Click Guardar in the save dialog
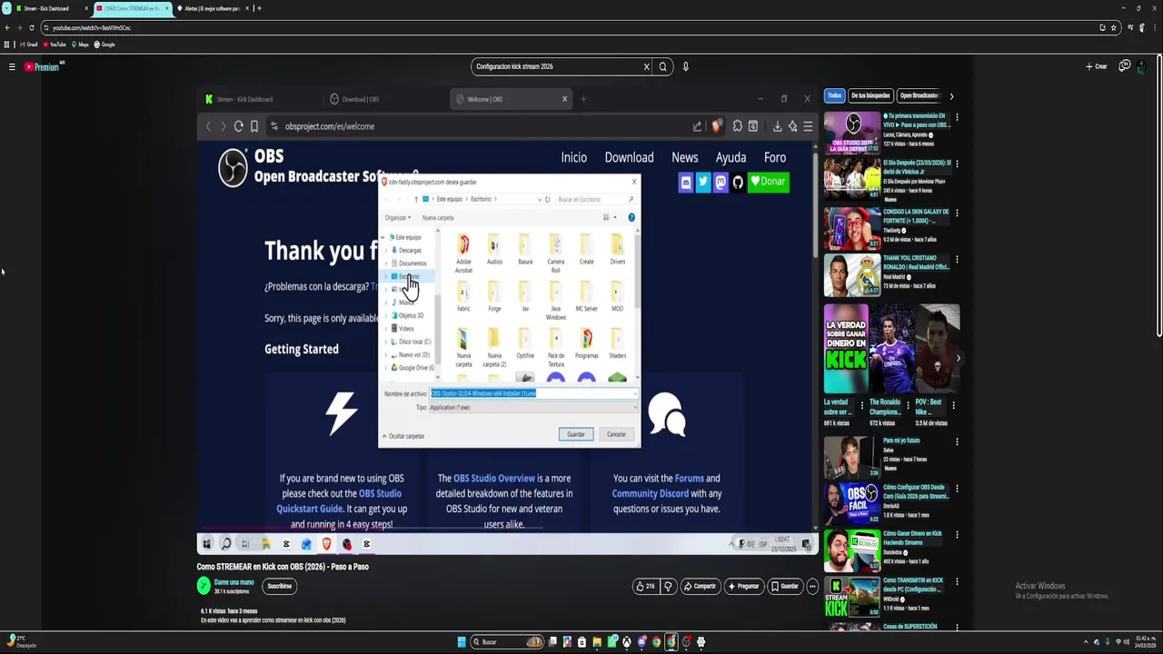Image resolution: width=1163 pixels, height=654 pixels. [576, 434]
